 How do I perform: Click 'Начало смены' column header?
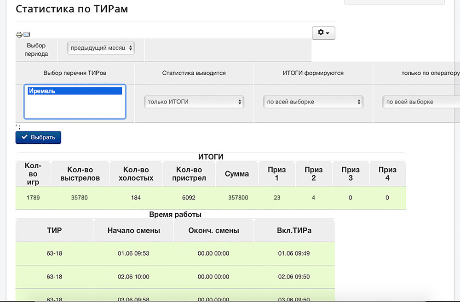point(134,230)
